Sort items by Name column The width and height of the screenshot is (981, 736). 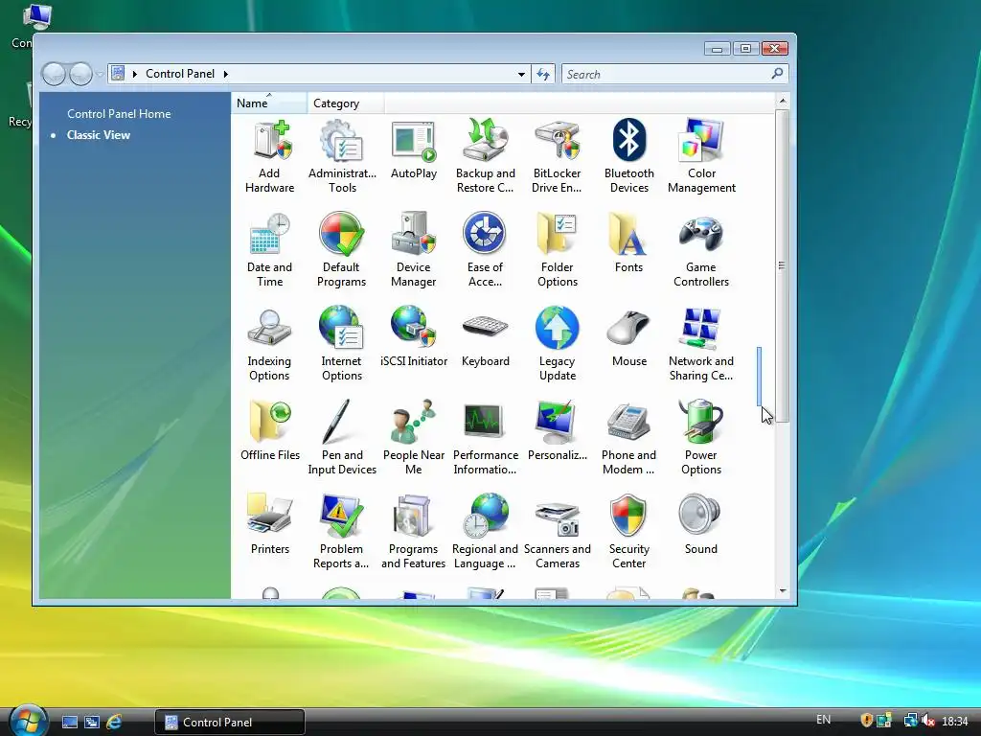269,103
